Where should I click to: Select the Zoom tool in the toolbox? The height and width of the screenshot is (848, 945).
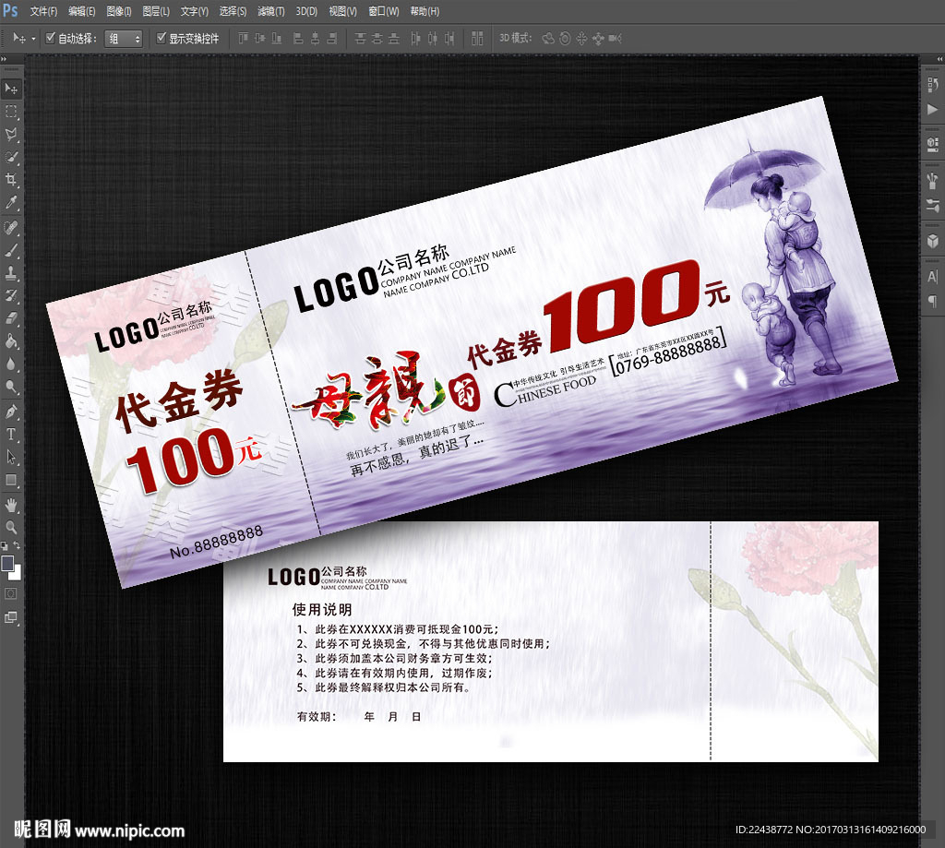point(11,528)
